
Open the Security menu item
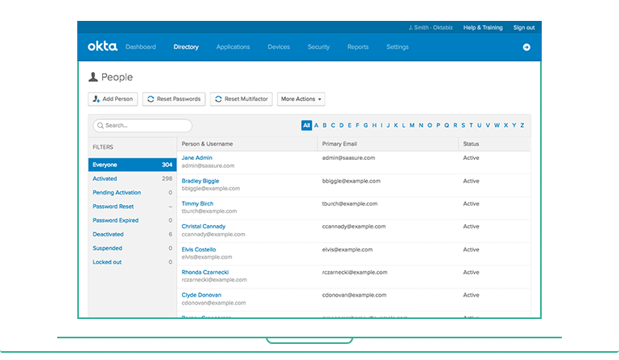pyautogui.click(x=319, y=47)
